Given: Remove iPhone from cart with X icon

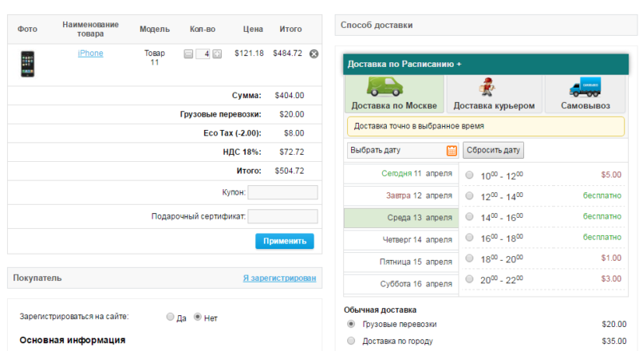Looking at the screenshot, I should click(x=314, y=53).
